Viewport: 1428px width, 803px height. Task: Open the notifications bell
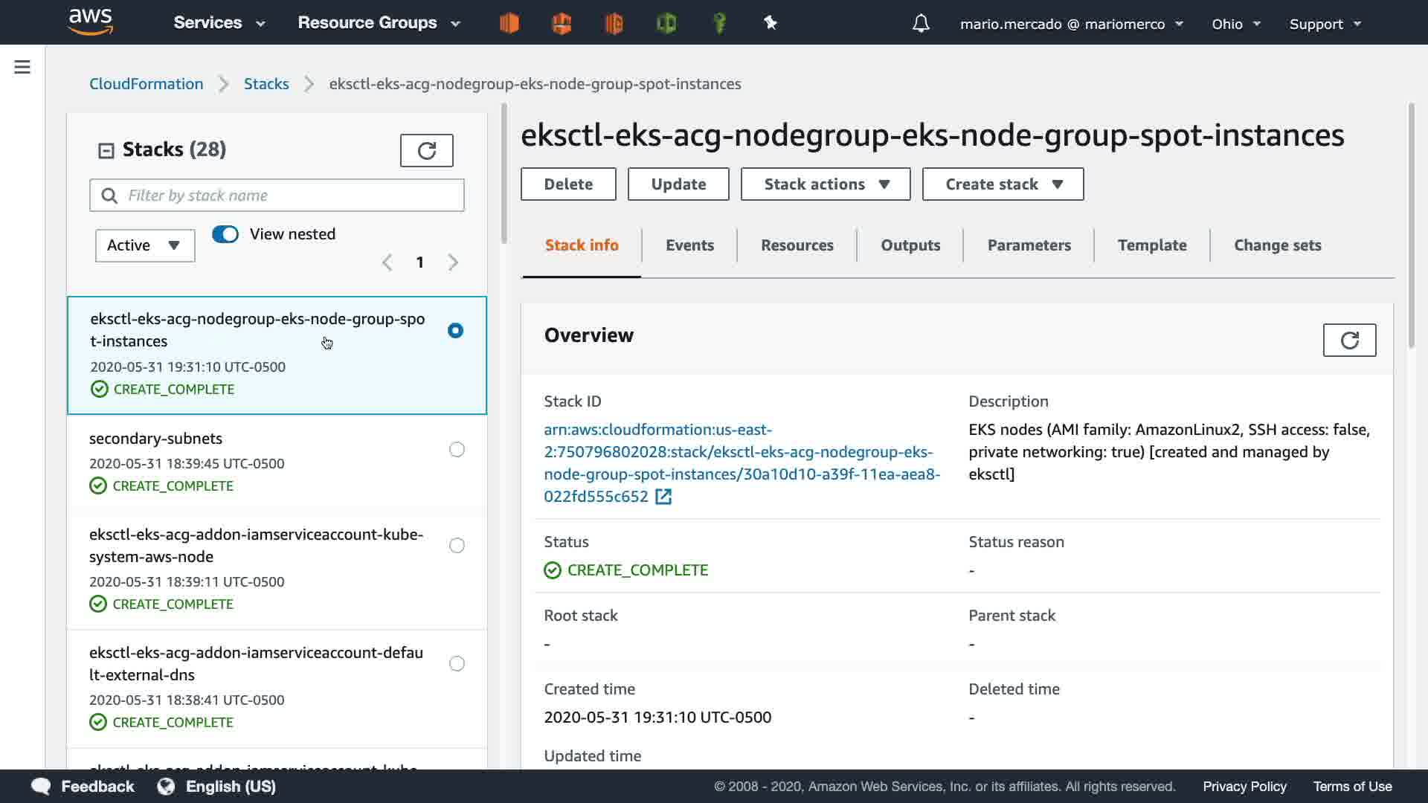(x=921, y=24)
